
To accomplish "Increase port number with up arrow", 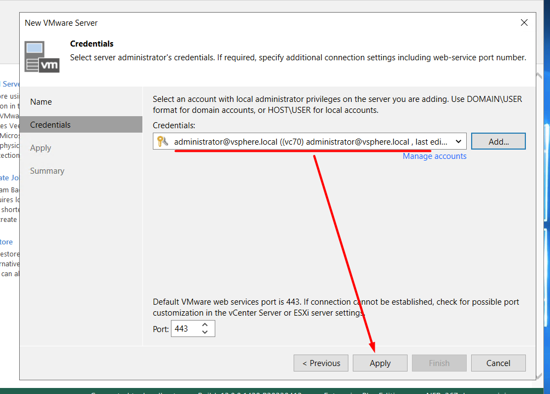I will [205, 325].
